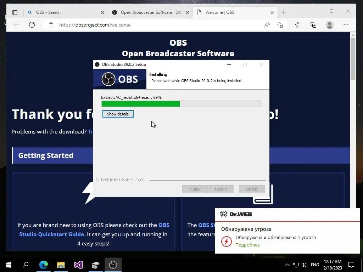Open the Favorites list icon
This screenshot has width=363, height=272.
[298, 25]
